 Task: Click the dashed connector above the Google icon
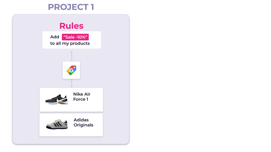(x=72, y=55)
